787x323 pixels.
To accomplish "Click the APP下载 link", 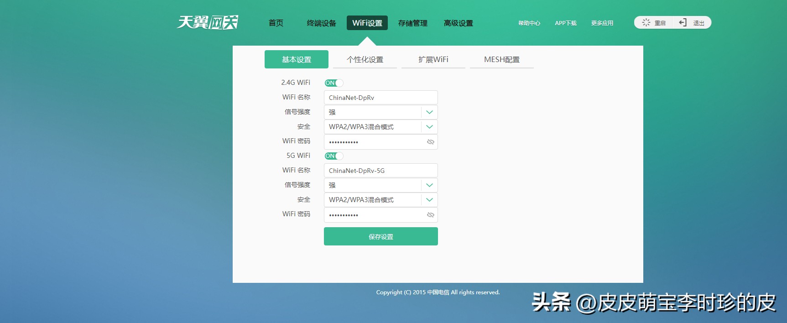I will tap(566, 23).
